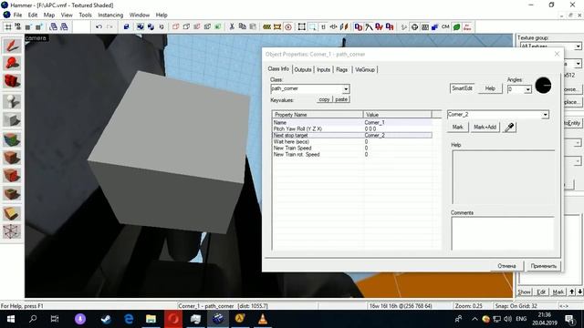Screen dimensions: 584x328
Task: Click the Применить apply button
Action: [x=544, y=266]
